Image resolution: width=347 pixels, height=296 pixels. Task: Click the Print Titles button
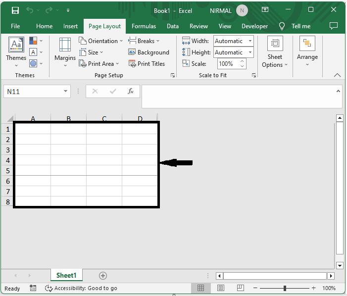click(147, 64)
